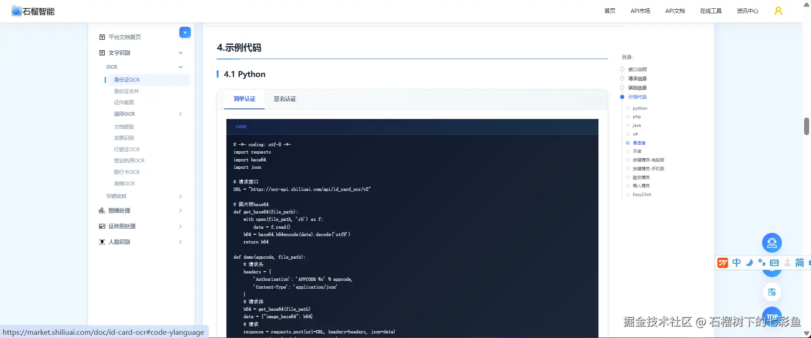Click the document feedback floating icon
811x338 pixels.
click(772, 292)
